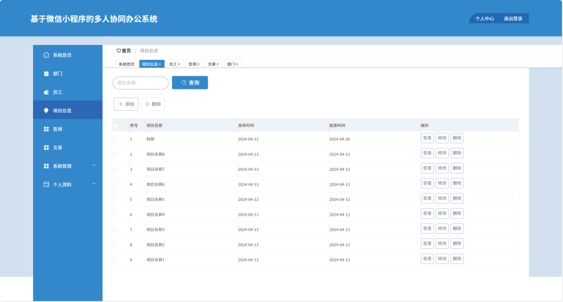Image resolution: width=563 pixels, height=302 pixels.
Task: Check the box for row 科研
Action: pyautogui.click(x=115, y=139)
